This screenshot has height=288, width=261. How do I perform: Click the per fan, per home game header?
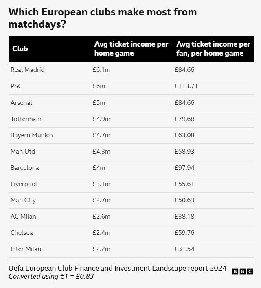point(213,49)
